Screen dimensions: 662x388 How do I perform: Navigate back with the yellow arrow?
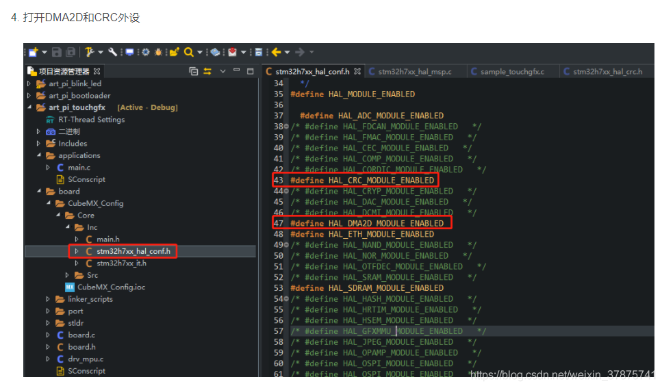click(x=276, y=52)
